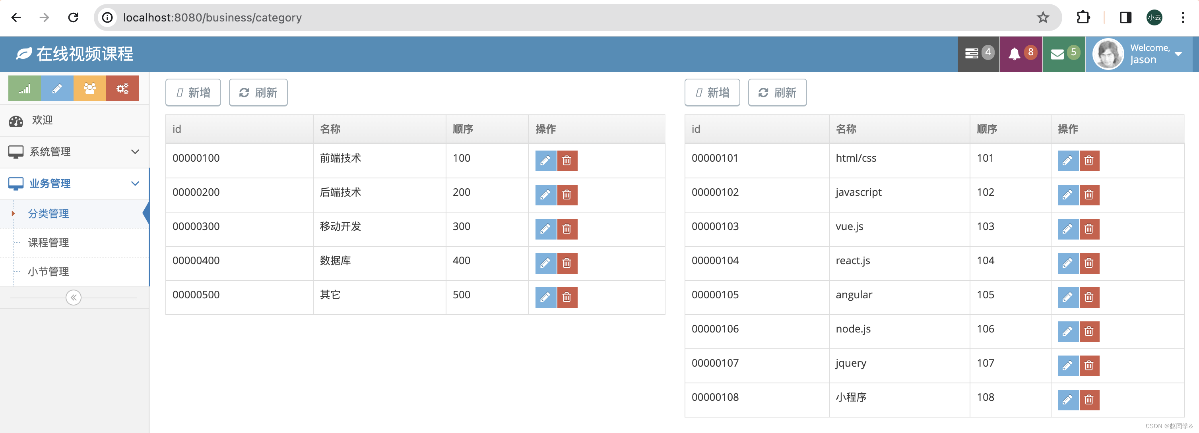Screen dimensions: 1199x433
Task: Click the green signal chart shortcut button
Action: coord(25,88)
